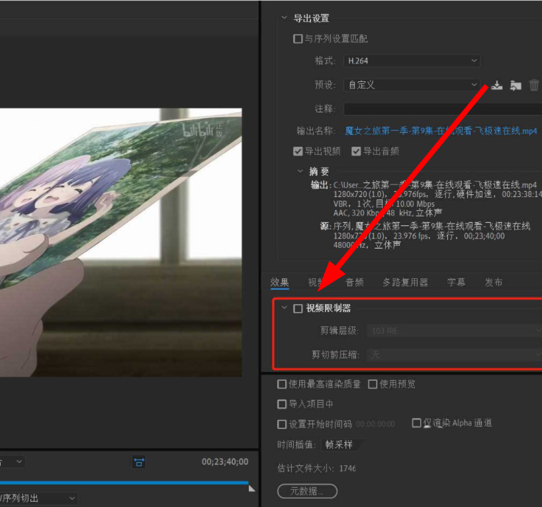Open the 预设 自定义 dropdown

tap(411, 85)
